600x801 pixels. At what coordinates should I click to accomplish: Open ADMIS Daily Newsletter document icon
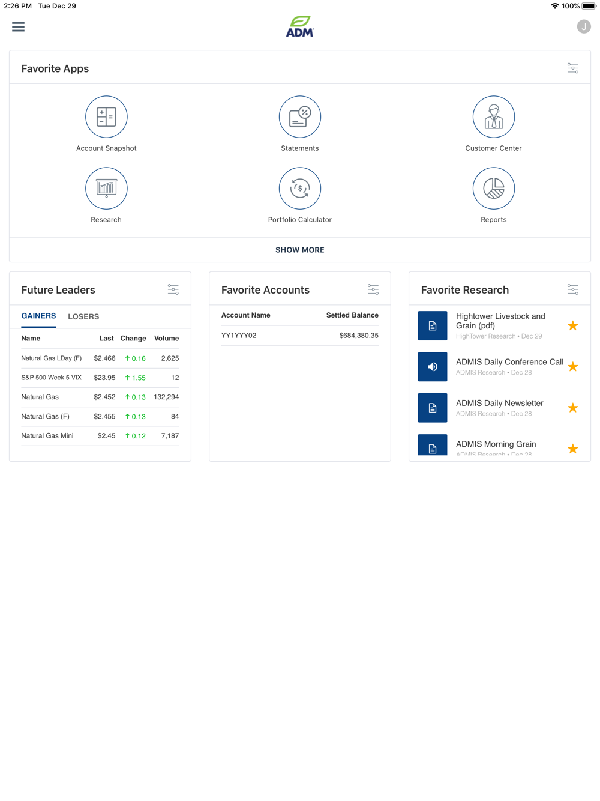(x=433, y=408)
